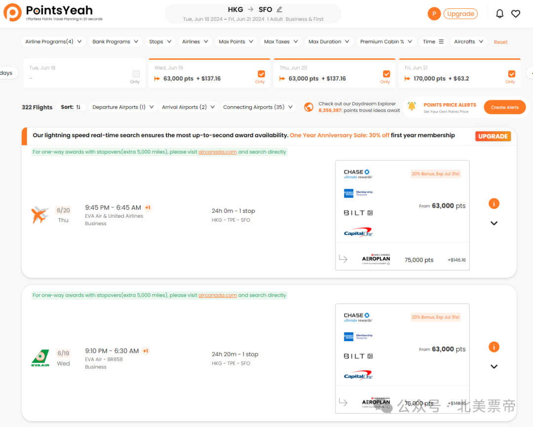Viewport: 533px width, 427px height.
Task: Open the Max Points filter dropdown
Action: [236, 41]
